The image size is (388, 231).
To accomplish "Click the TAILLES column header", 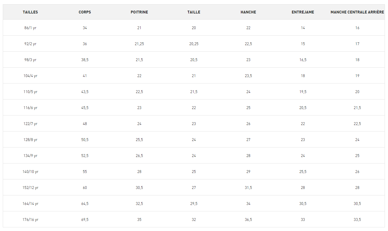I will 30,12.
